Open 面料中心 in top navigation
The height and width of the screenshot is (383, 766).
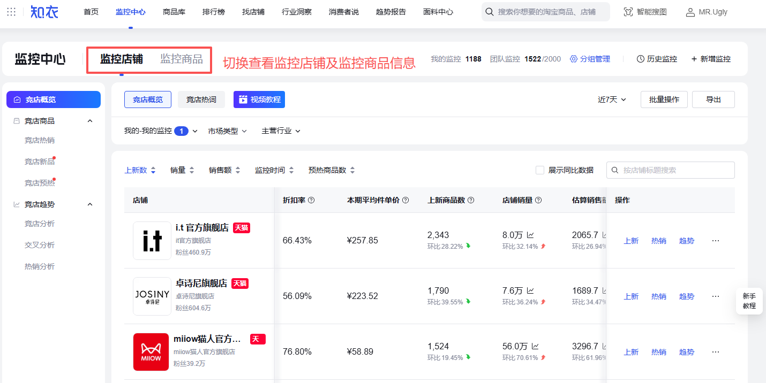(x=438, y=12)
